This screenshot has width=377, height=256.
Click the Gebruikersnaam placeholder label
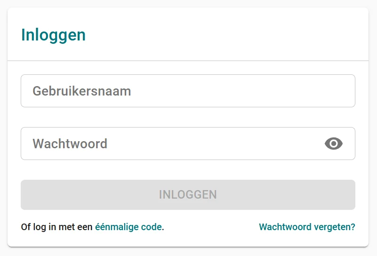coord(81,91)
